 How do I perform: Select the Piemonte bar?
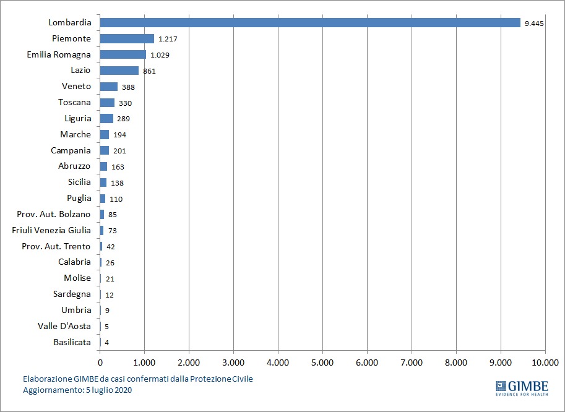tap(127, 38)
